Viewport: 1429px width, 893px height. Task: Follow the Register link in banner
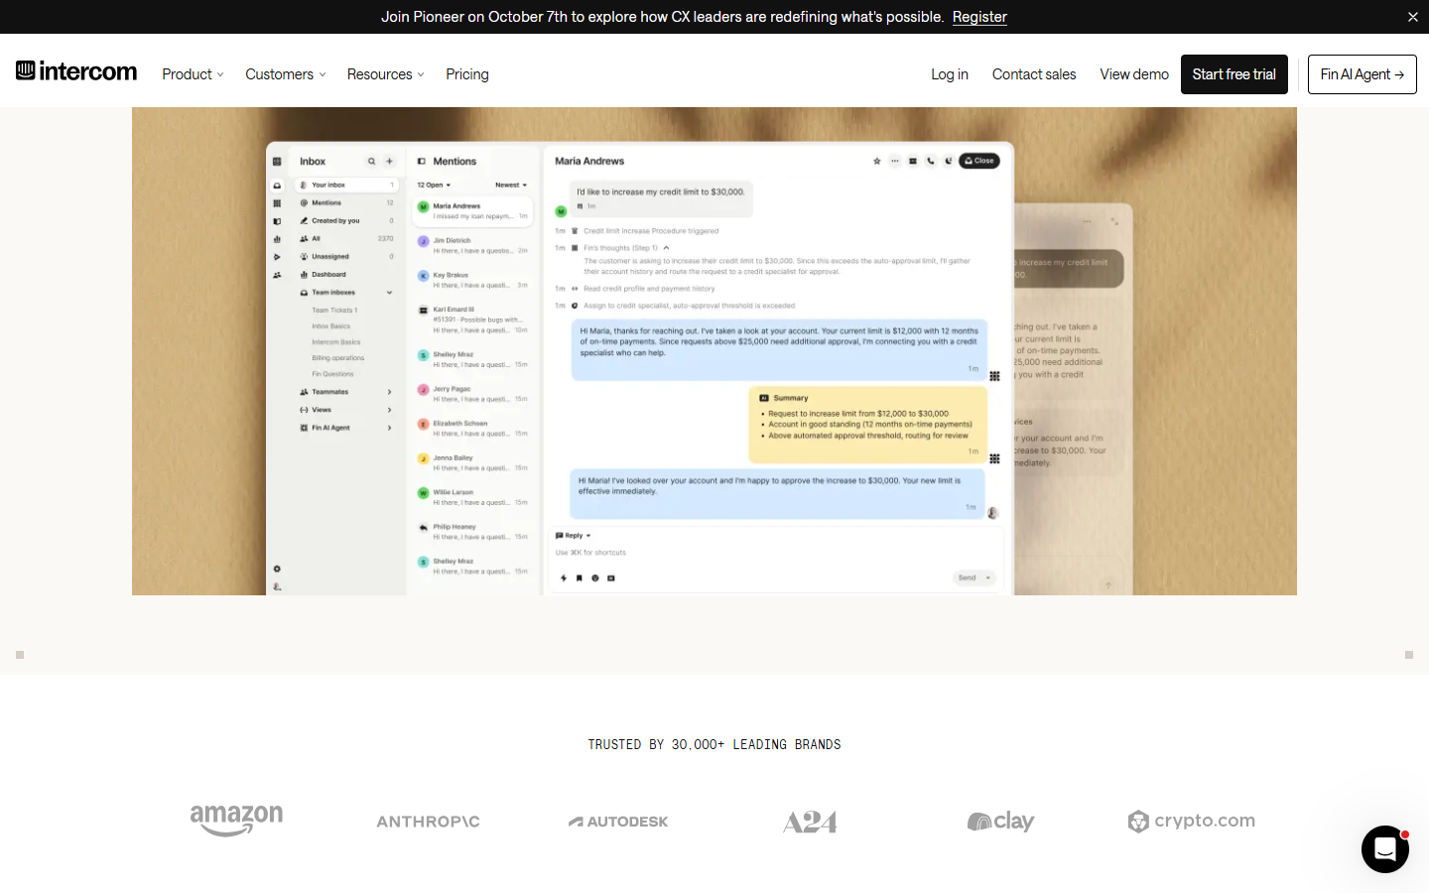pyautogui.click(x=979, y=17)
